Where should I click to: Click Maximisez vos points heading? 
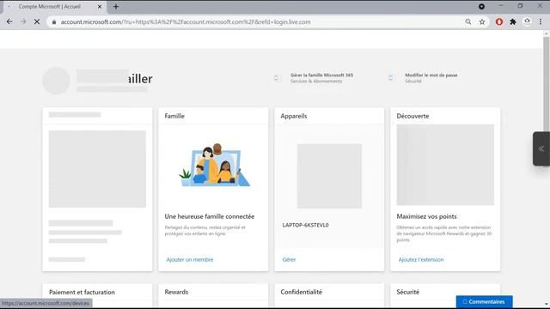[426, 216]
